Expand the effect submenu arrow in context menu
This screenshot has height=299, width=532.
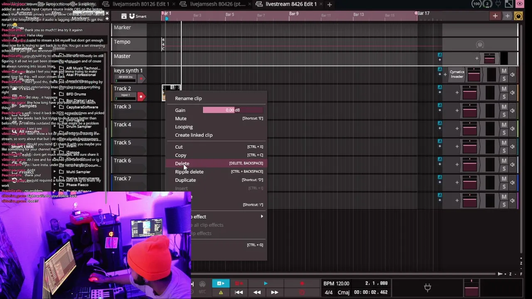pos(262,216)
